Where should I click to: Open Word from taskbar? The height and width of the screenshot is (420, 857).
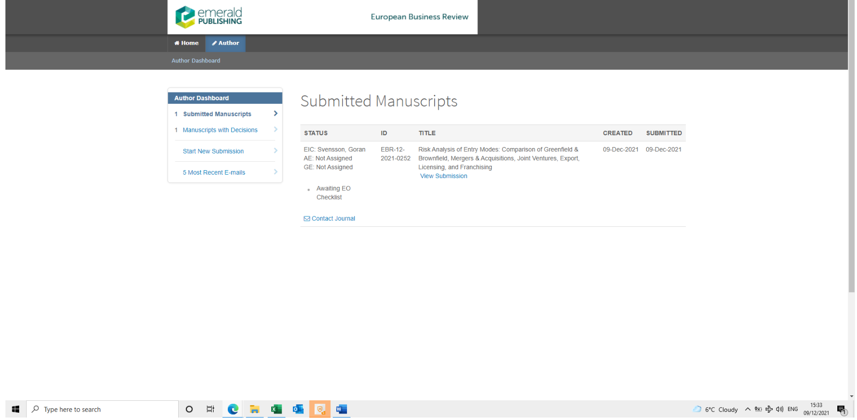tap(341, 409)
